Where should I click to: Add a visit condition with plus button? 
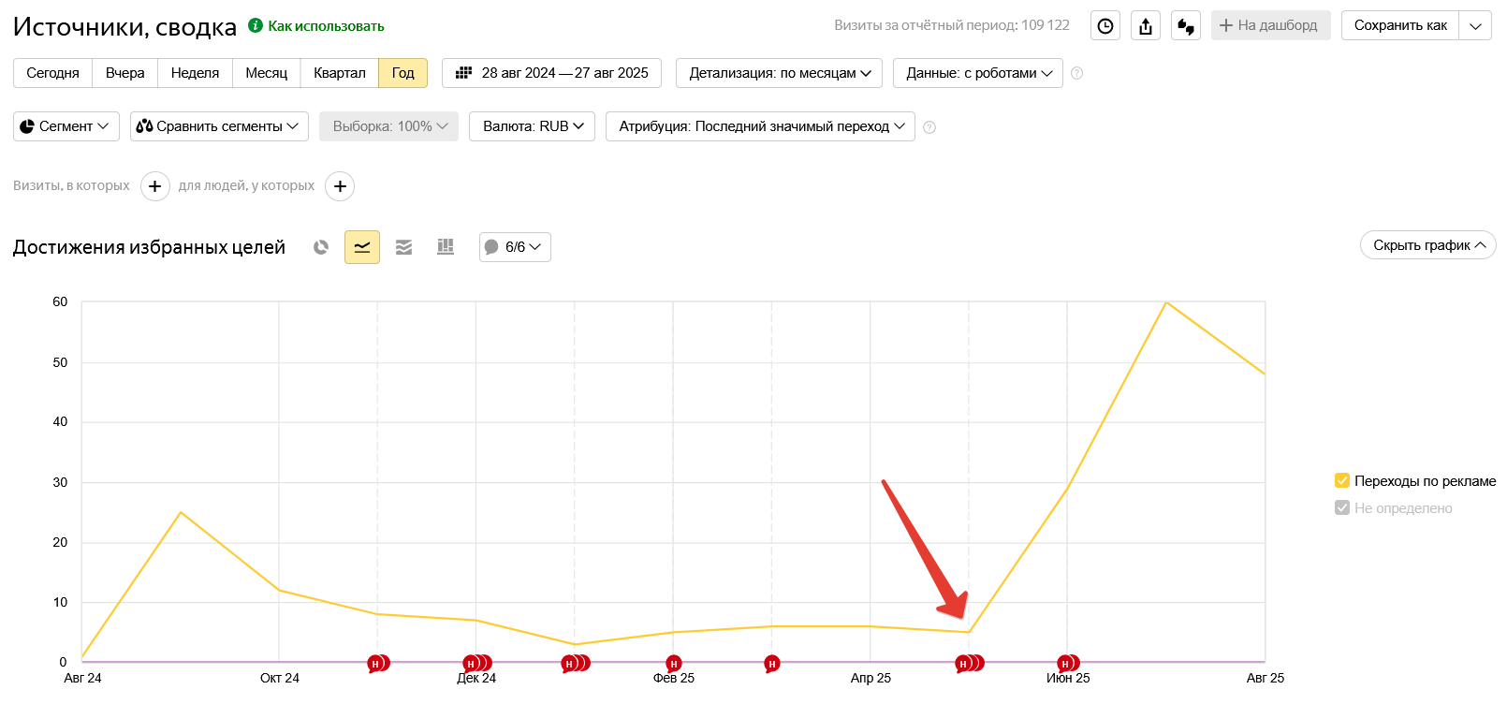point(155,186)
